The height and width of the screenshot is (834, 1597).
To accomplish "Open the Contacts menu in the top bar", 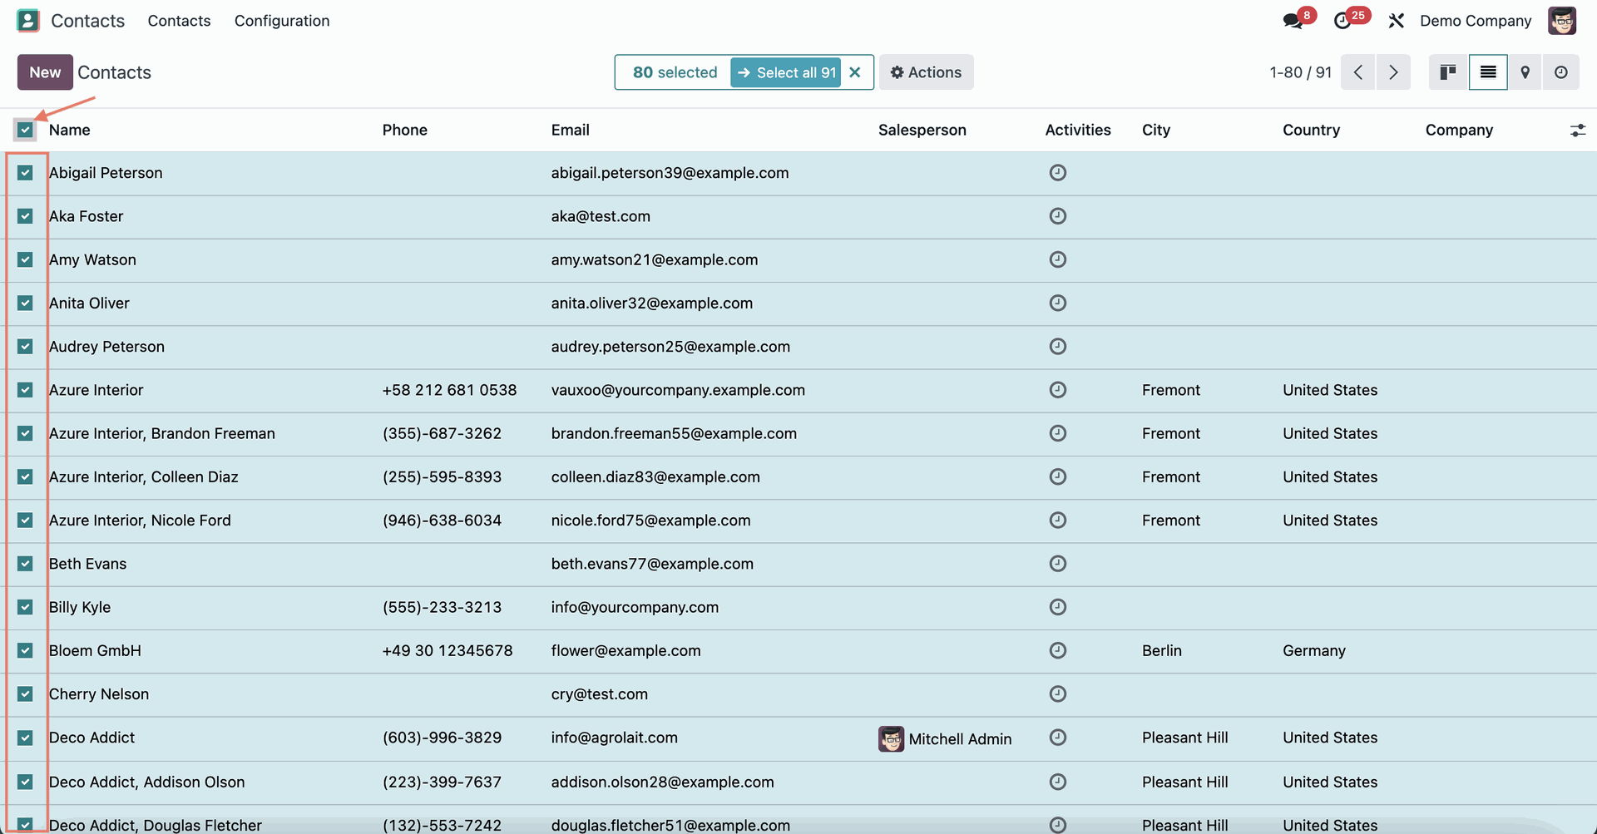I will pyautogui.click(x=179, y=21).
